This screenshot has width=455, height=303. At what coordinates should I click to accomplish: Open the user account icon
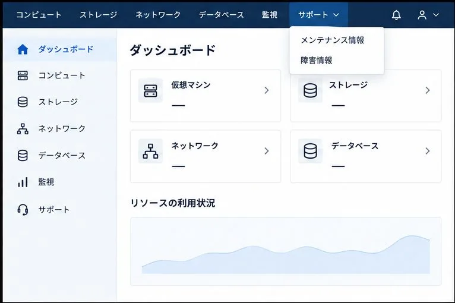[x=422, y=15]
